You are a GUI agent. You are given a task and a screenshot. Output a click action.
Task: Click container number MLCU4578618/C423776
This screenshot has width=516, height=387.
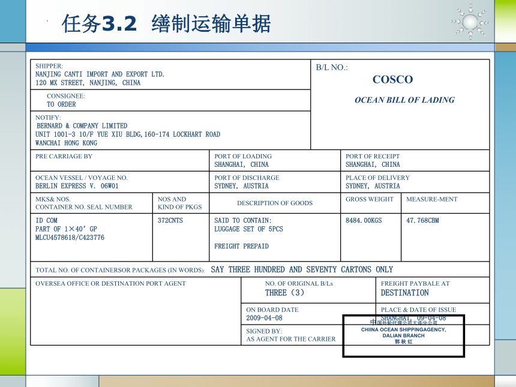click(x=70, y=238)
